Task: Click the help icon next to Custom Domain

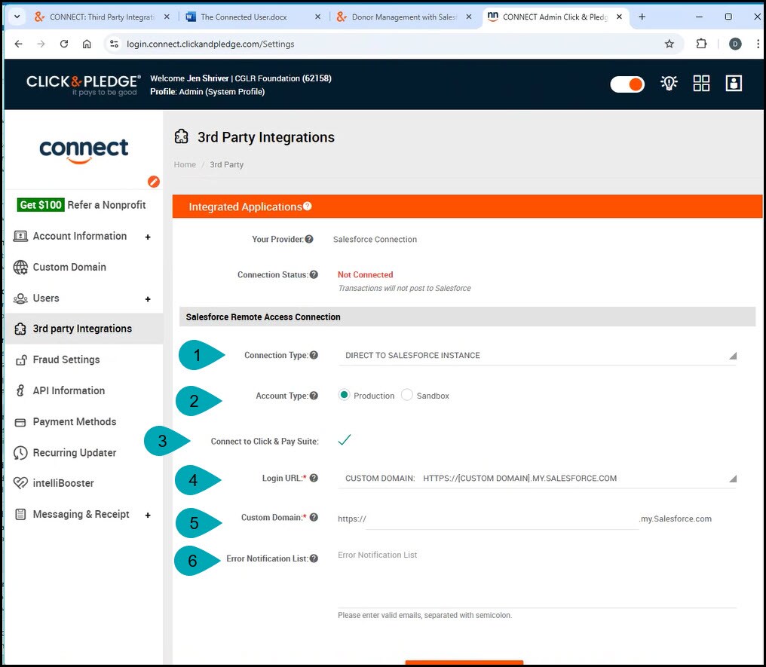Action: point(314,517)
